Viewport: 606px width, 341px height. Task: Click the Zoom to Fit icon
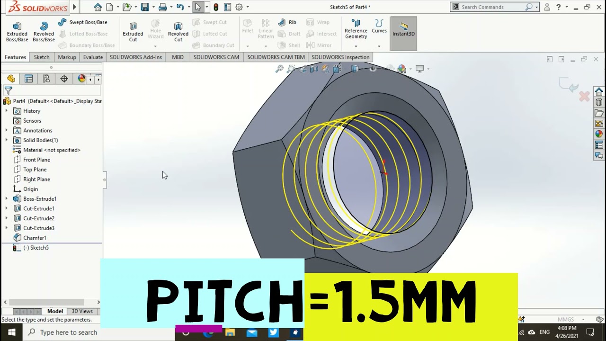click(x=279, y=69)
